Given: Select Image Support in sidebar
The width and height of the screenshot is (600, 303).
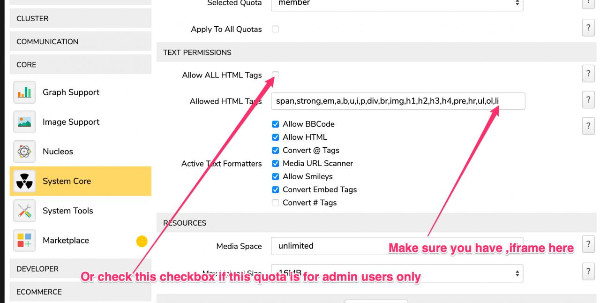Looking at the screenshot, I should [81, 122].
